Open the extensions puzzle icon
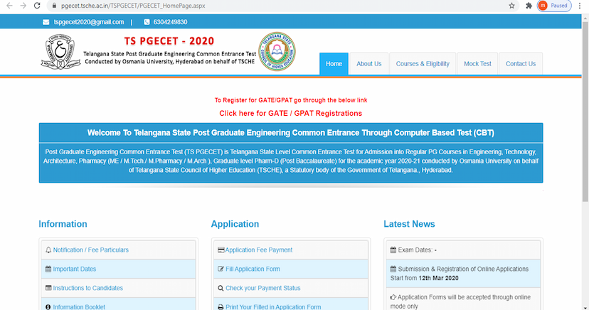The width and height of the screenshot is (589, 310). [529, 6]
